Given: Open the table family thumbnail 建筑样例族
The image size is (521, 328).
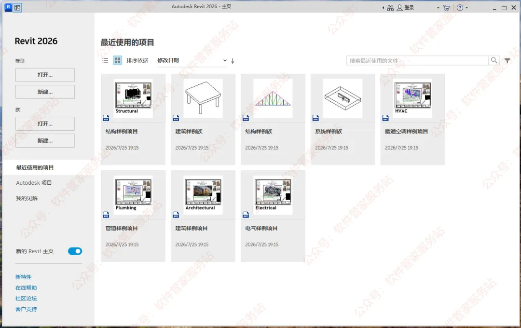Looking at the screenshot, I should click(203, 98).
